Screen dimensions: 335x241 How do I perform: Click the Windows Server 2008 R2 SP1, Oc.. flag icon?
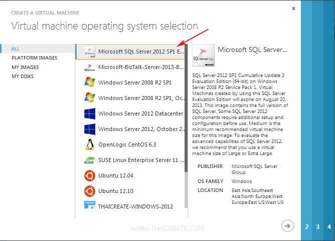pyautogui.click(x=90, y=98)
